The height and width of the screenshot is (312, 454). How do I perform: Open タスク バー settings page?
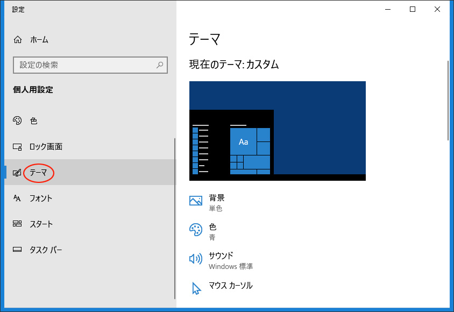[46, 250]
